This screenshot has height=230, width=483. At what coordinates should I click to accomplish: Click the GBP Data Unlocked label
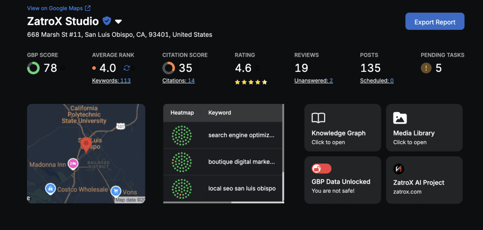[341, 182]
